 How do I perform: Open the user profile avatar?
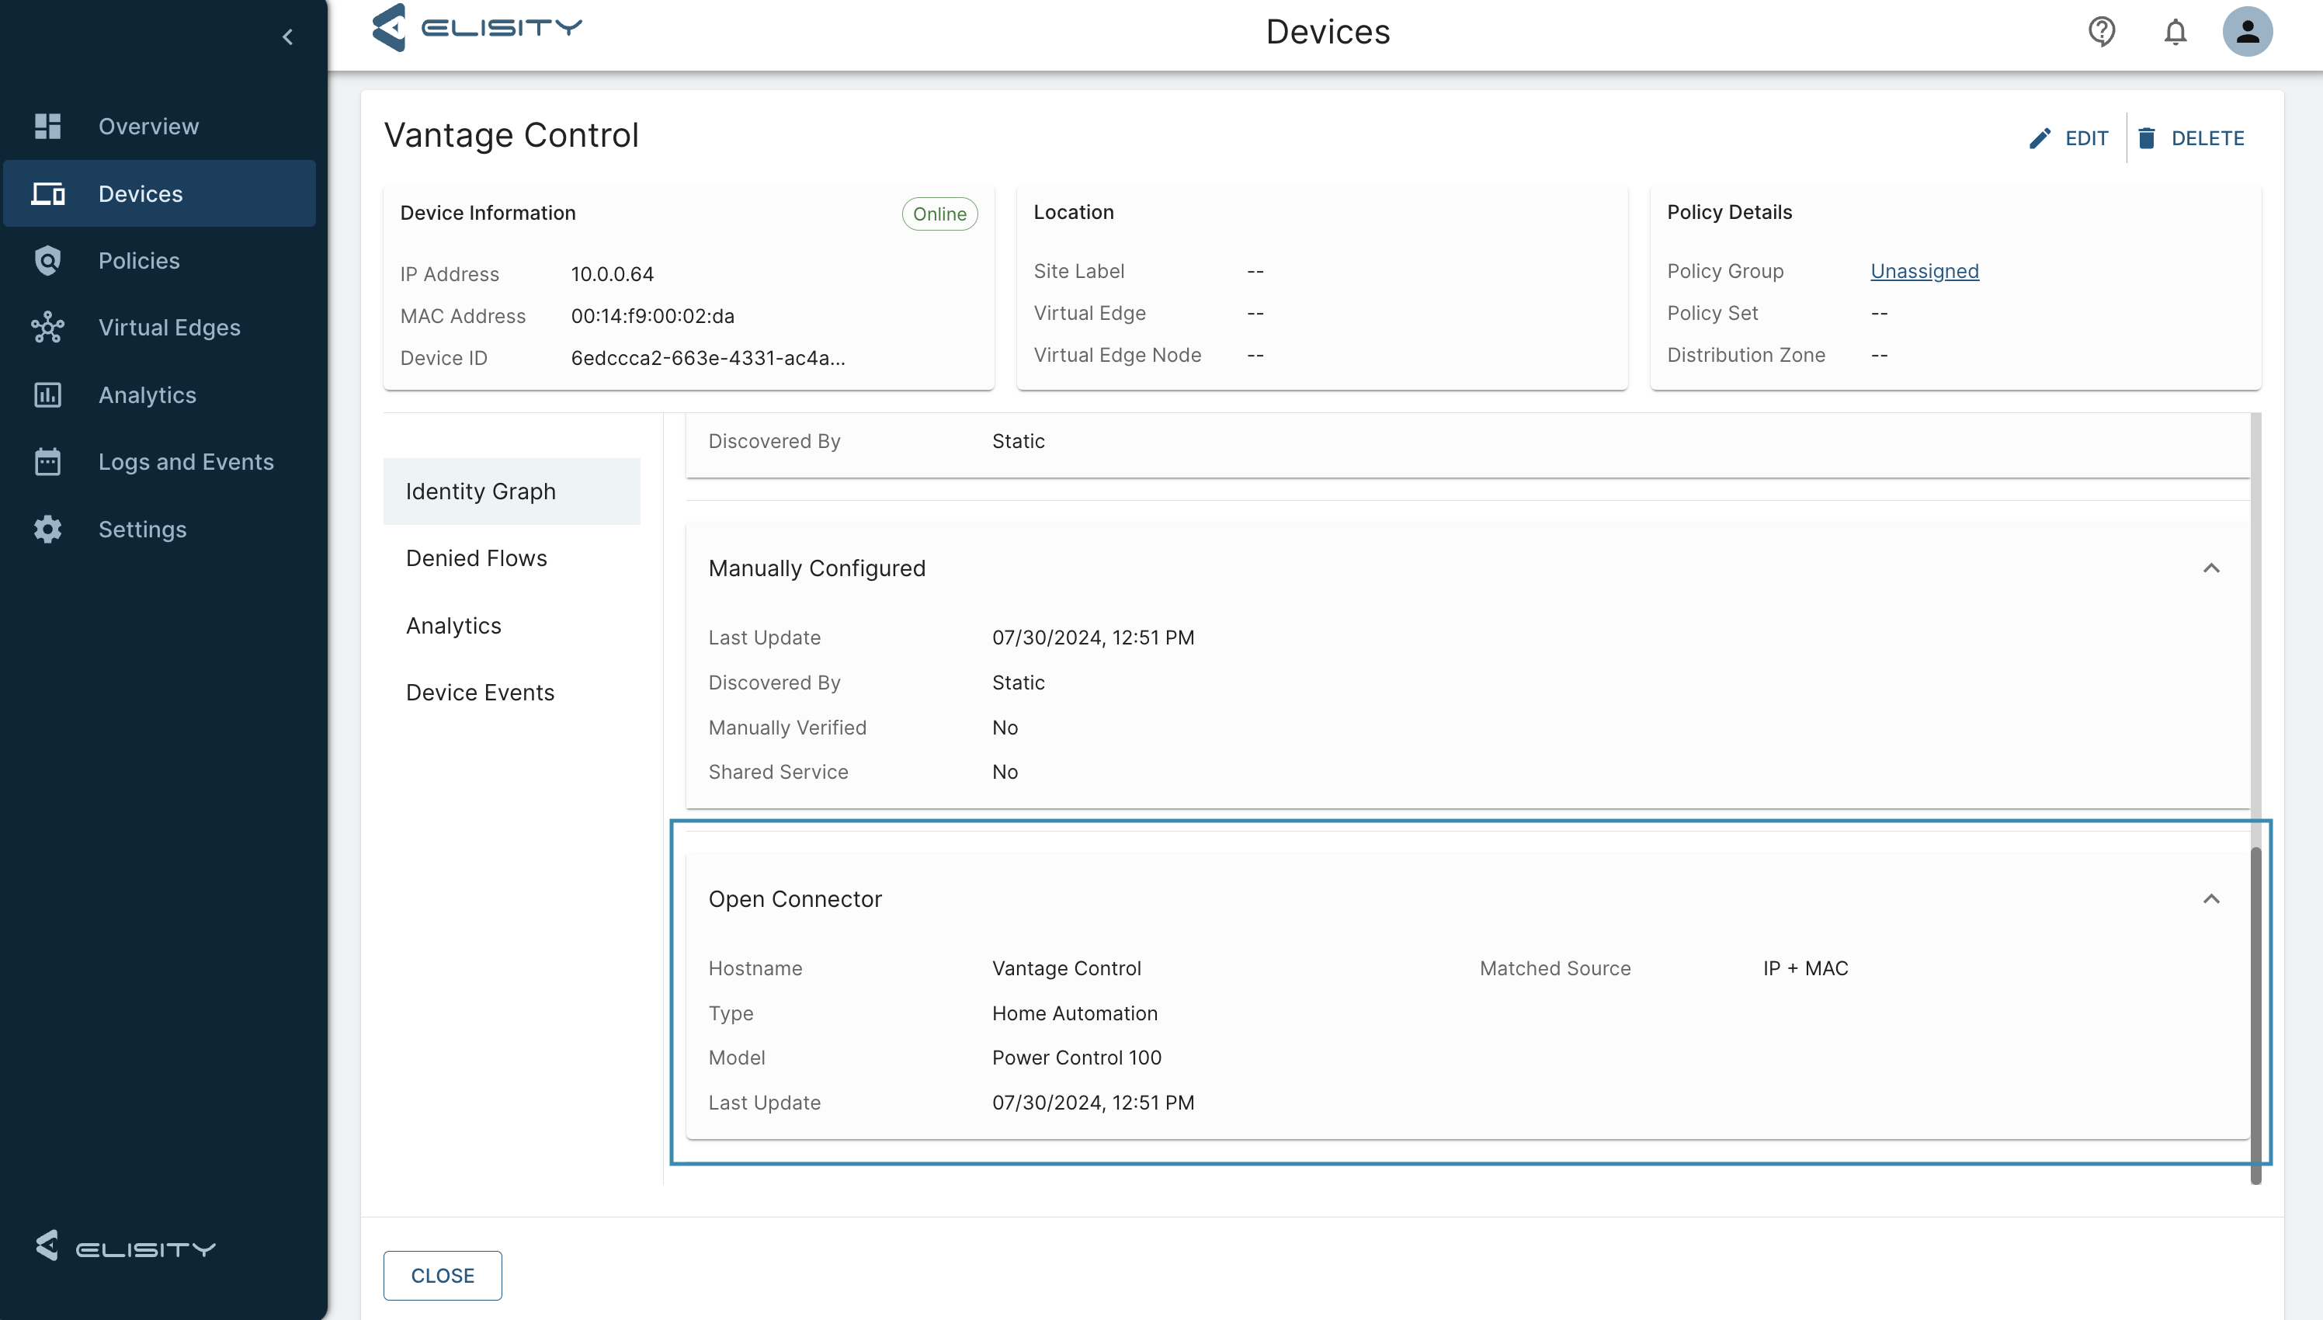[2247, 32]
